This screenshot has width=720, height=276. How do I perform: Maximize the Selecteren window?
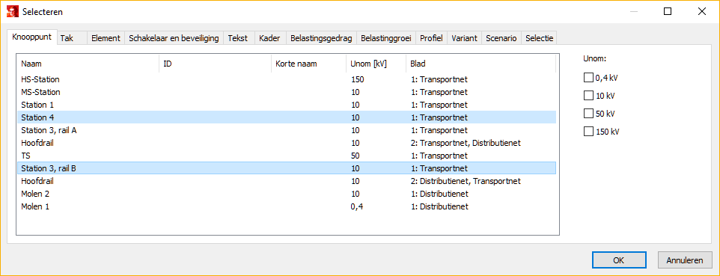(668, 12)
